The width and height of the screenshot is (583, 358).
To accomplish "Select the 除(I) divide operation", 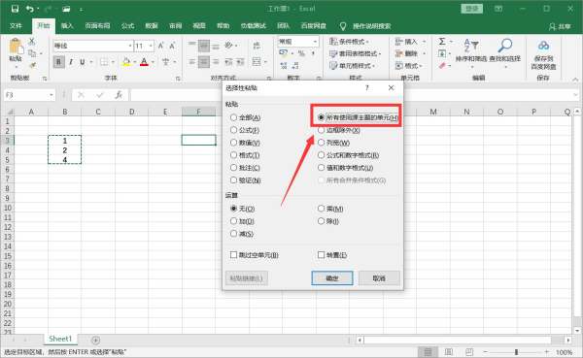I will tap(328, 221).
